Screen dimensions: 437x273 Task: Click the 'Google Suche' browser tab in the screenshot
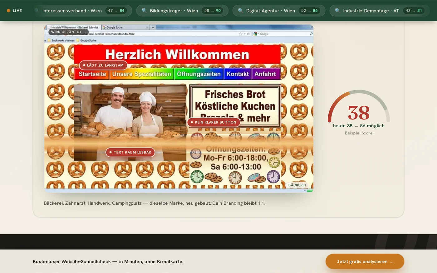125,27
